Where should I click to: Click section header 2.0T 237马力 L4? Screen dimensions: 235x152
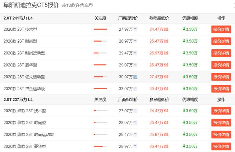(x=18, y=100)
